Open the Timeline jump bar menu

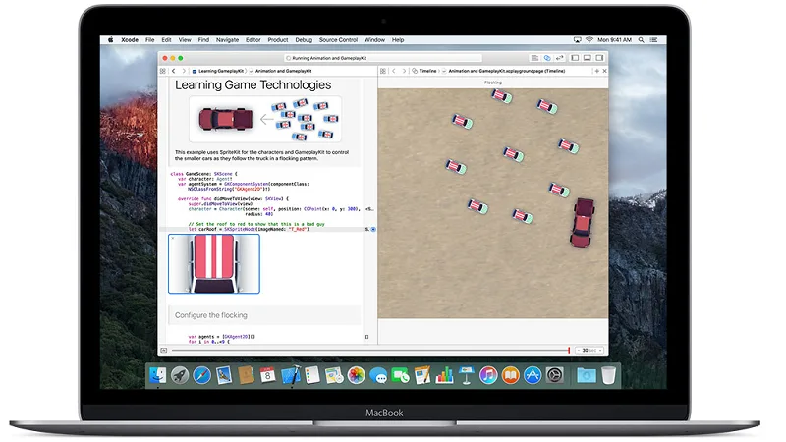pos(424,71)
